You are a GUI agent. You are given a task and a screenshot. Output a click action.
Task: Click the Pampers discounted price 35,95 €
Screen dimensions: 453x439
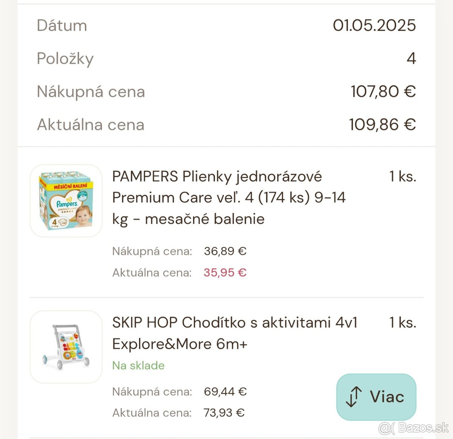pyautogui.click(x=225, y=272)
